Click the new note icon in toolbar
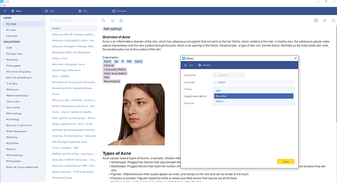The height and width of the screenshot is (182, 337). pos(104,20)
